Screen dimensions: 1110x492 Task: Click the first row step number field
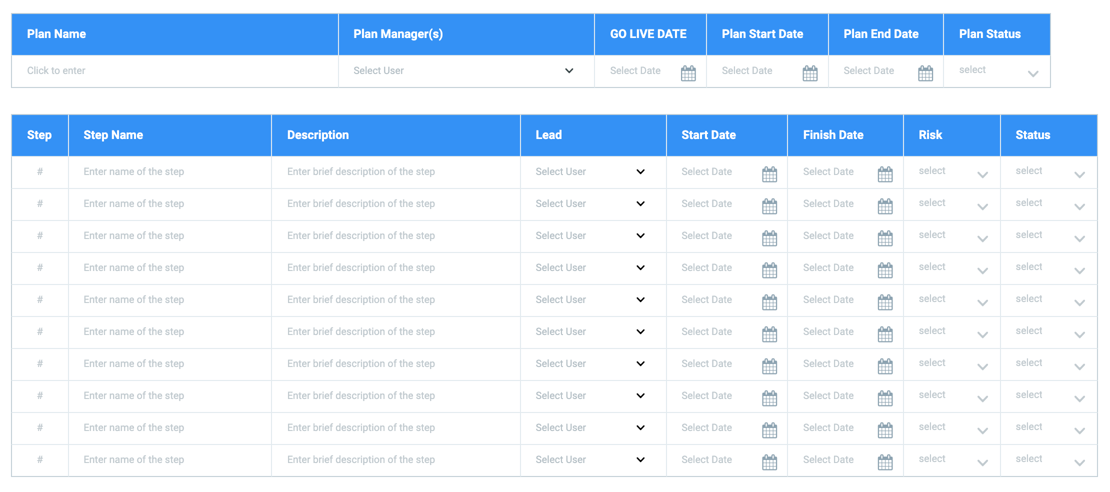coord(40,171)
